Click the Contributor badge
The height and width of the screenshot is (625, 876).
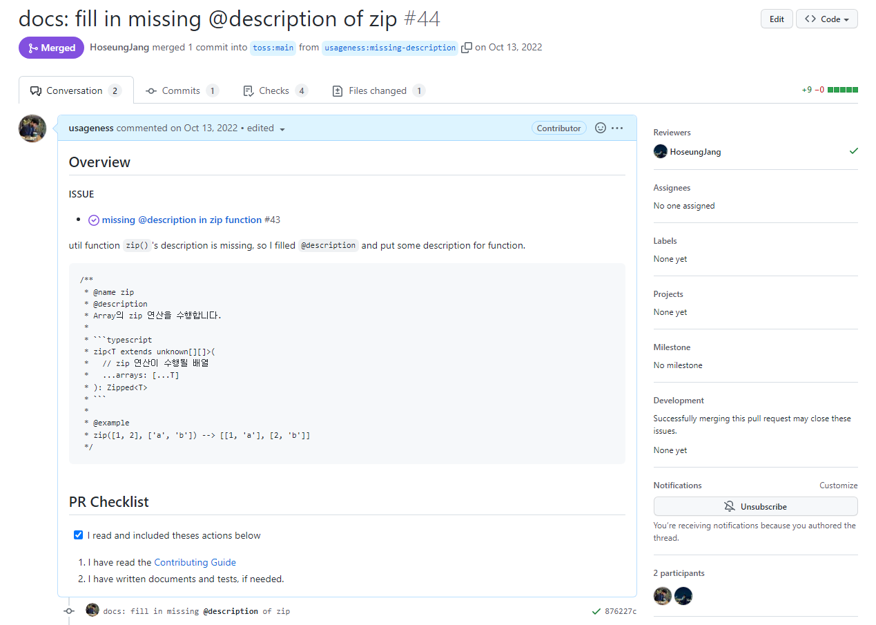559,128
